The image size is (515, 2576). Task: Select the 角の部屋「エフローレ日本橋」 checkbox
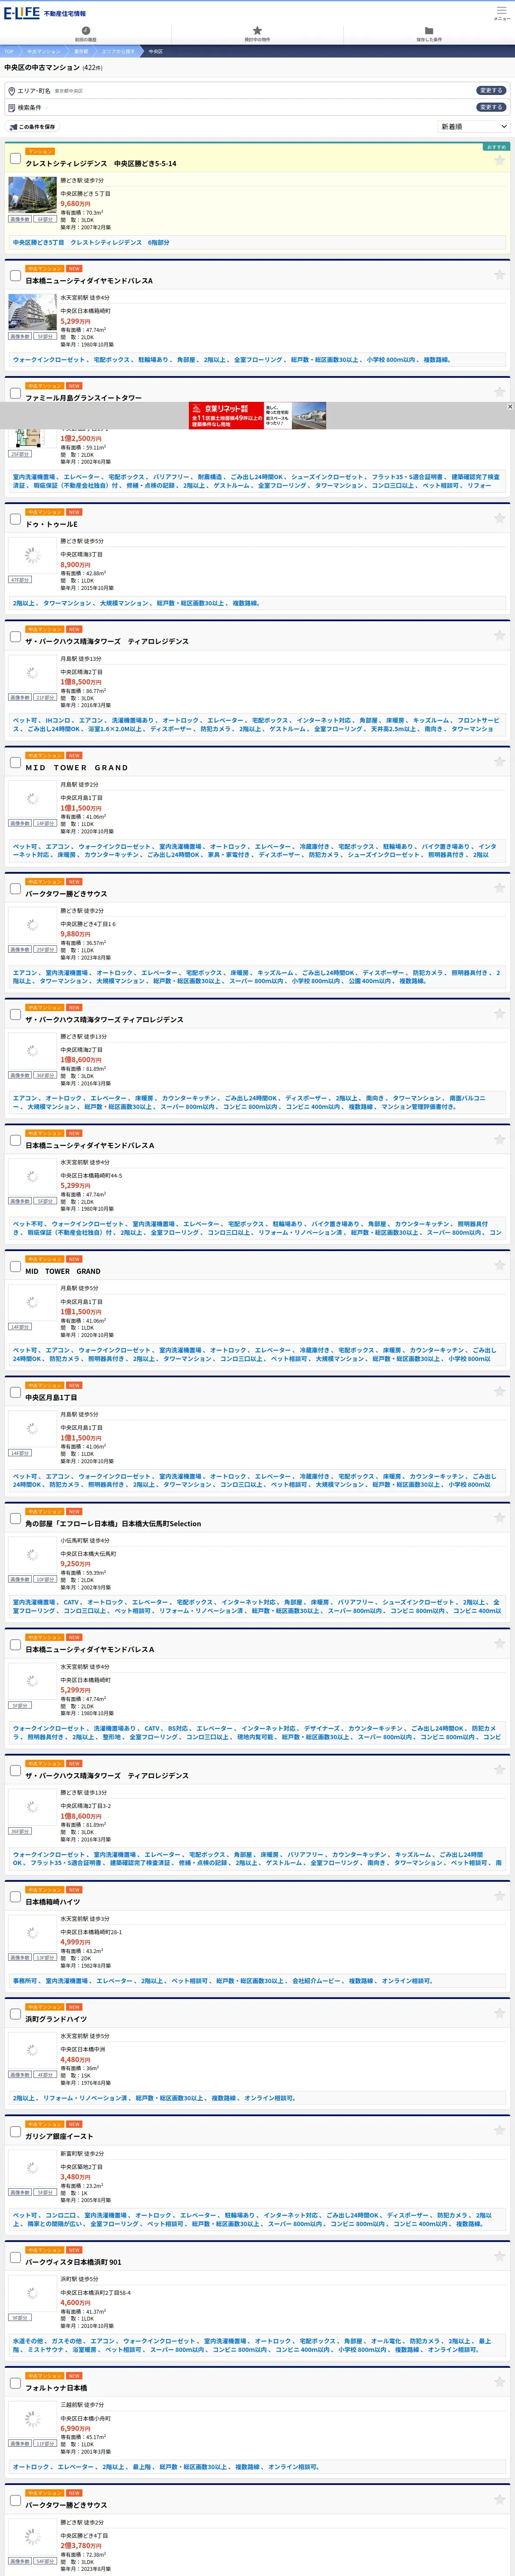pos(15,1518)
